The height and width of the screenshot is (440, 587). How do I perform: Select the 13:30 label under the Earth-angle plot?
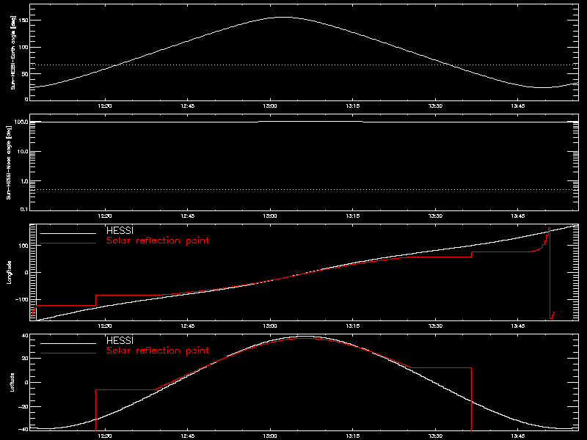[435, 106]
